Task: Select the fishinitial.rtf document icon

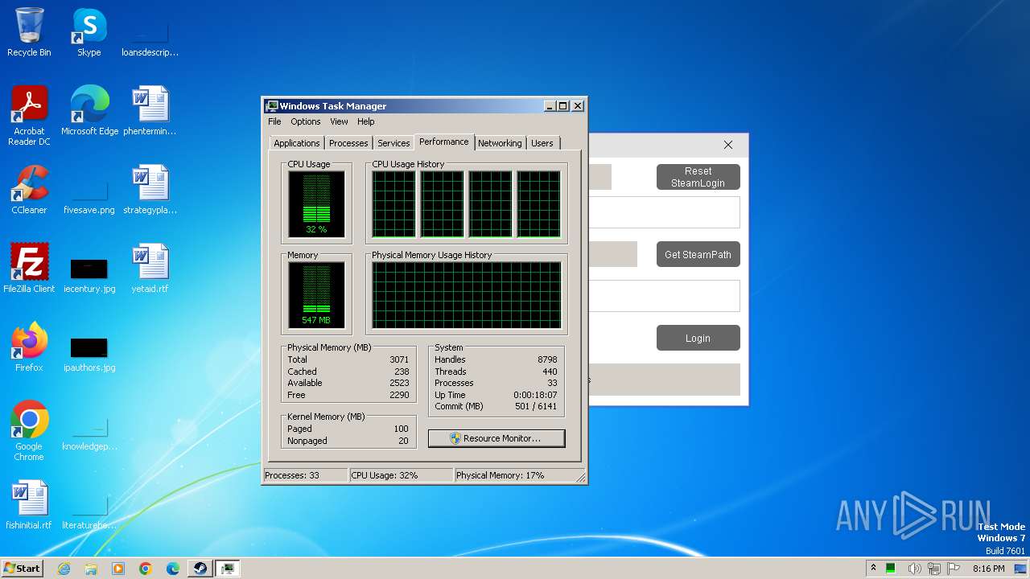Action: pos(29,504)
